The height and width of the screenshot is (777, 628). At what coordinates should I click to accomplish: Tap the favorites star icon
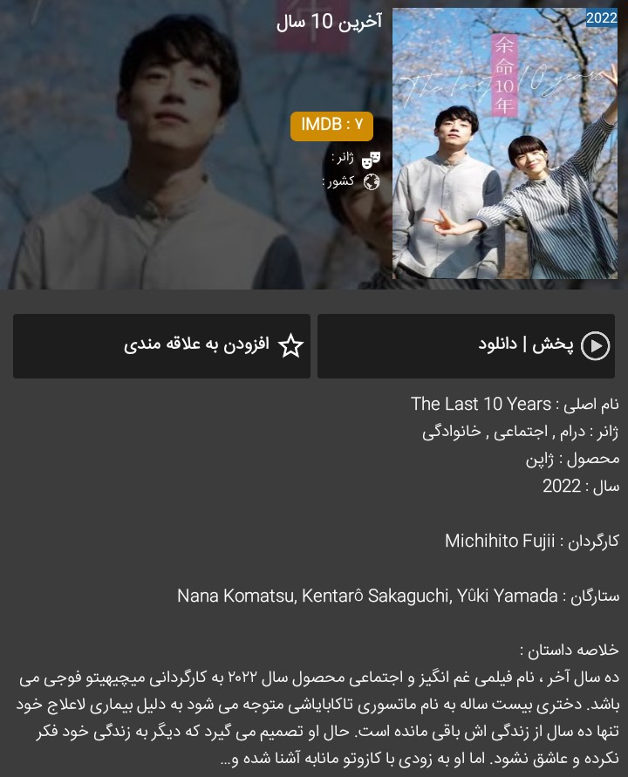click(x=290, y=345)
